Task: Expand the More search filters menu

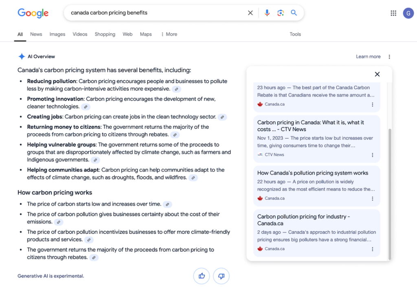Action: click(x=169, y=34)
